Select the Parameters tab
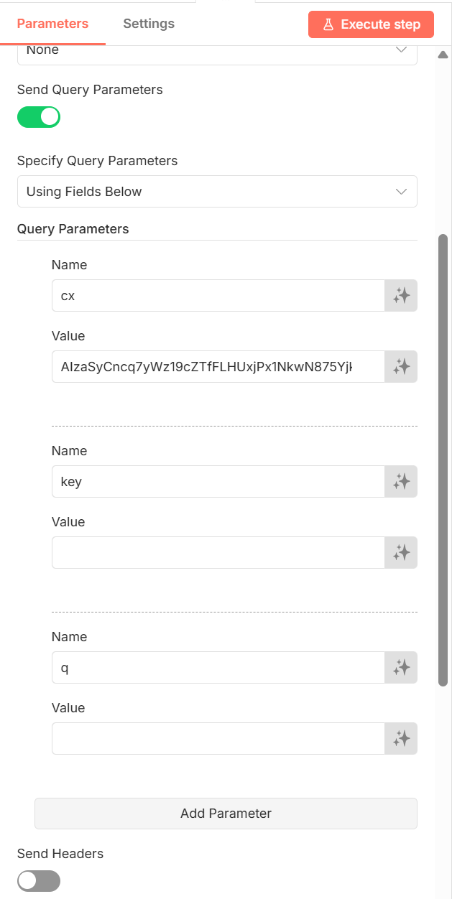Image resolution: width=452 pixels, height=899 pixels. tap(52, 24)
